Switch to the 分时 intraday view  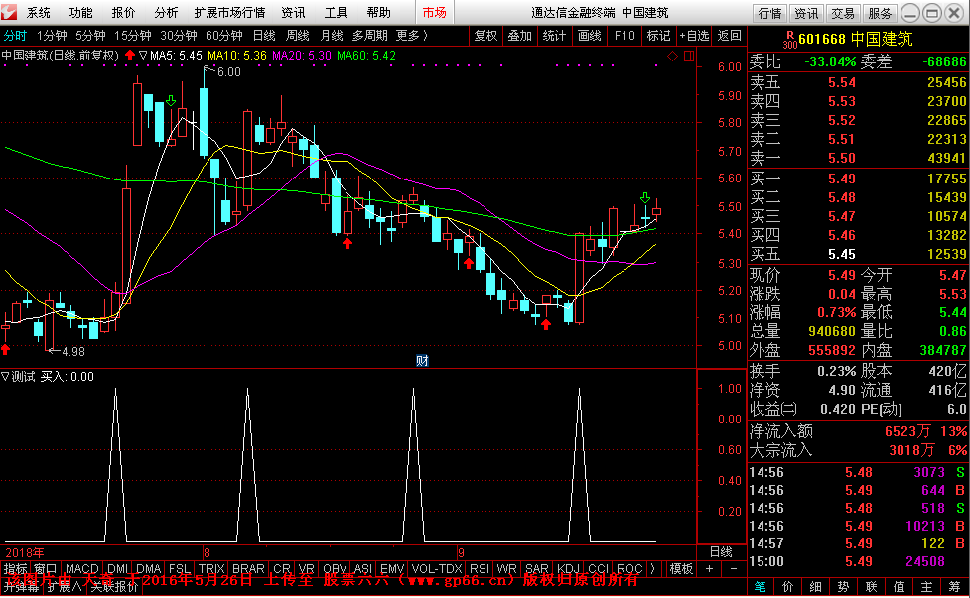pos(15,36)
